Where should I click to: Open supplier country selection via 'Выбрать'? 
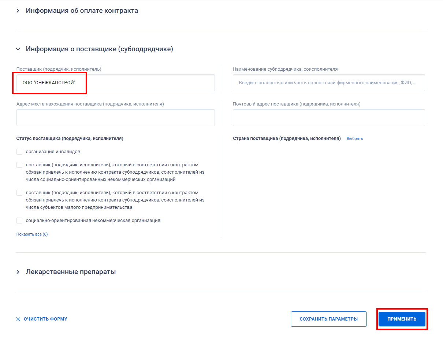click(x=354, y=138)
